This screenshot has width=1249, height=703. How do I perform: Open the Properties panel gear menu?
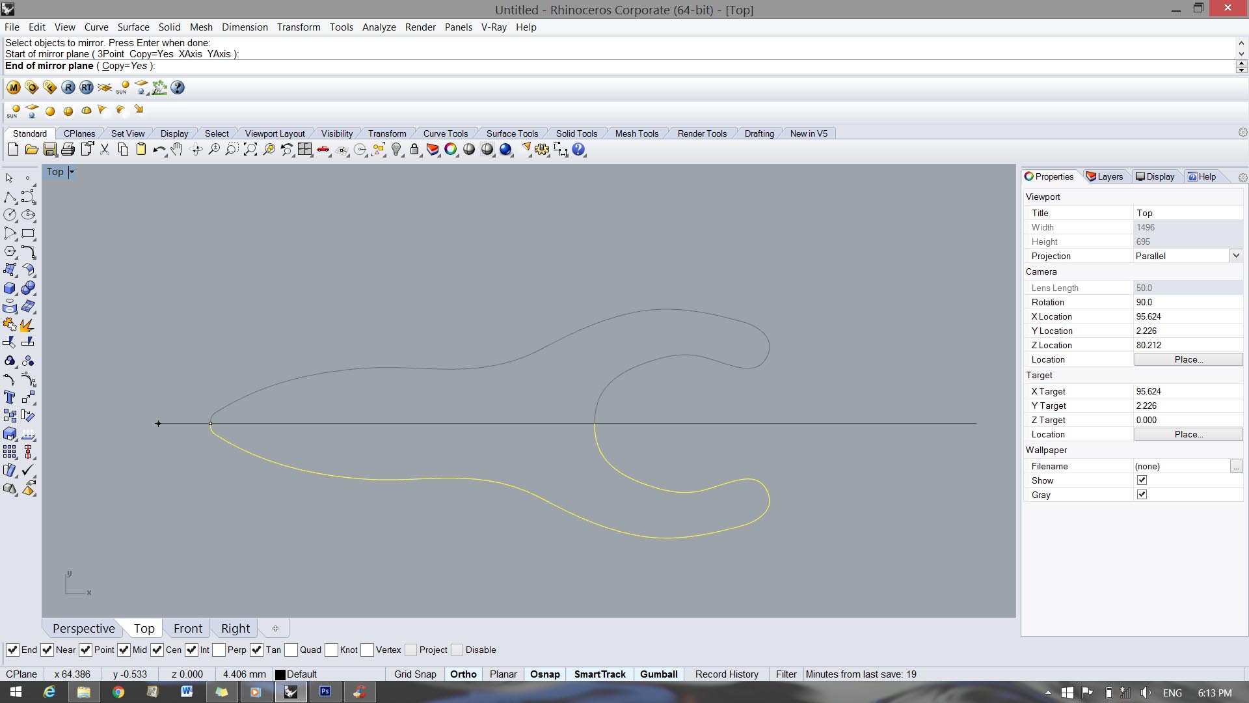click(x=1242, y=177)
